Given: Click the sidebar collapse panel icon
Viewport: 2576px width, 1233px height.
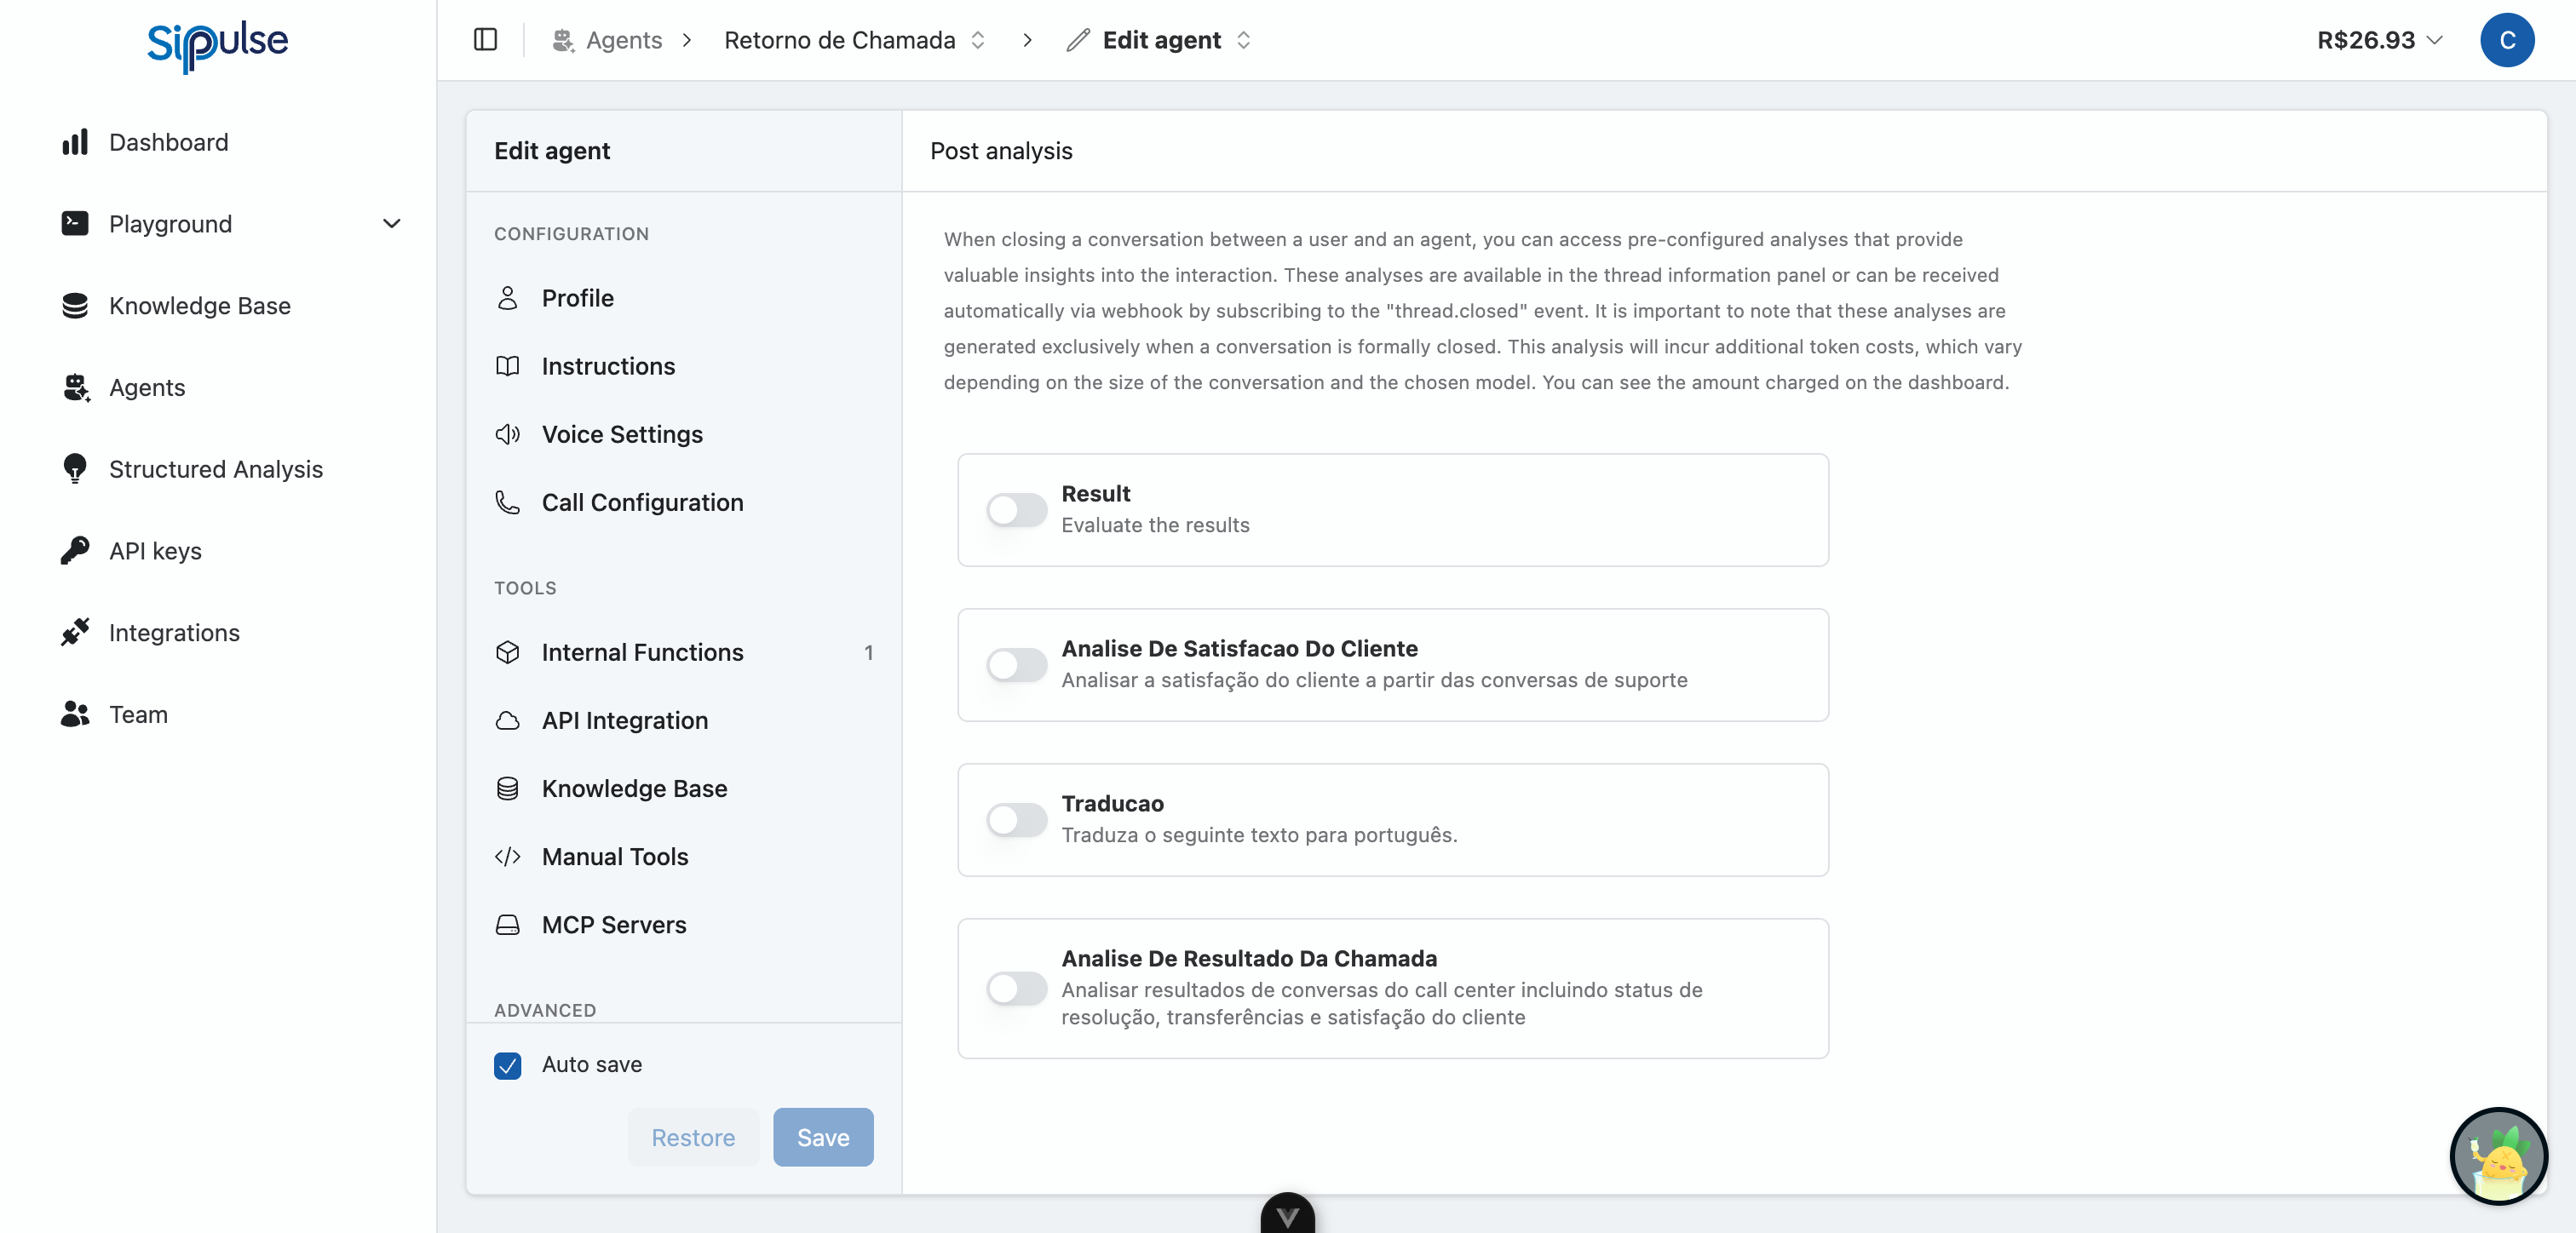Looking at the screenshot, I should [x=485, y=40].
